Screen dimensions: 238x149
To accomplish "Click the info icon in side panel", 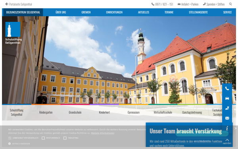I will 227,128.
